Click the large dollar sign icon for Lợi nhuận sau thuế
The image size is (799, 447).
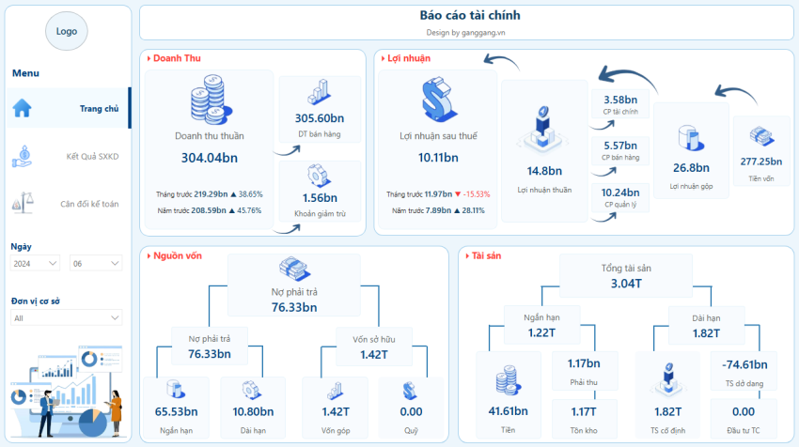(438, 100)
